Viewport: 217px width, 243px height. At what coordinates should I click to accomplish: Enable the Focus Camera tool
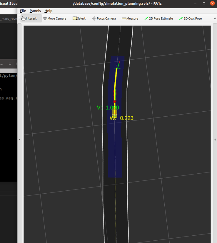click(x=104, y=19)
